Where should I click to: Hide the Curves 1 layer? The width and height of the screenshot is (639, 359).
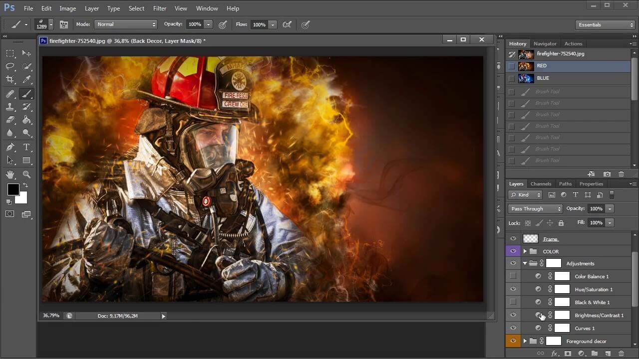coord(513,328)
